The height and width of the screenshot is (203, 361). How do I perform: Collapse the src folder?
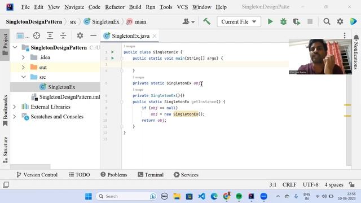coord(24,77)
